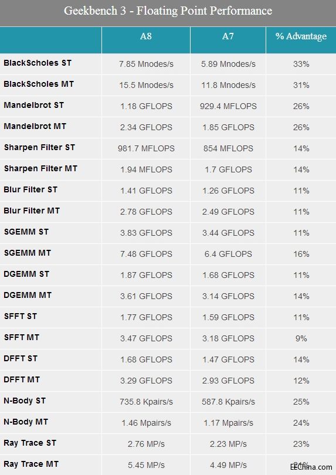Viewport: 336px width, 475px height.
Task: Click the EEChina.com watermark
Action: [311, 467]
